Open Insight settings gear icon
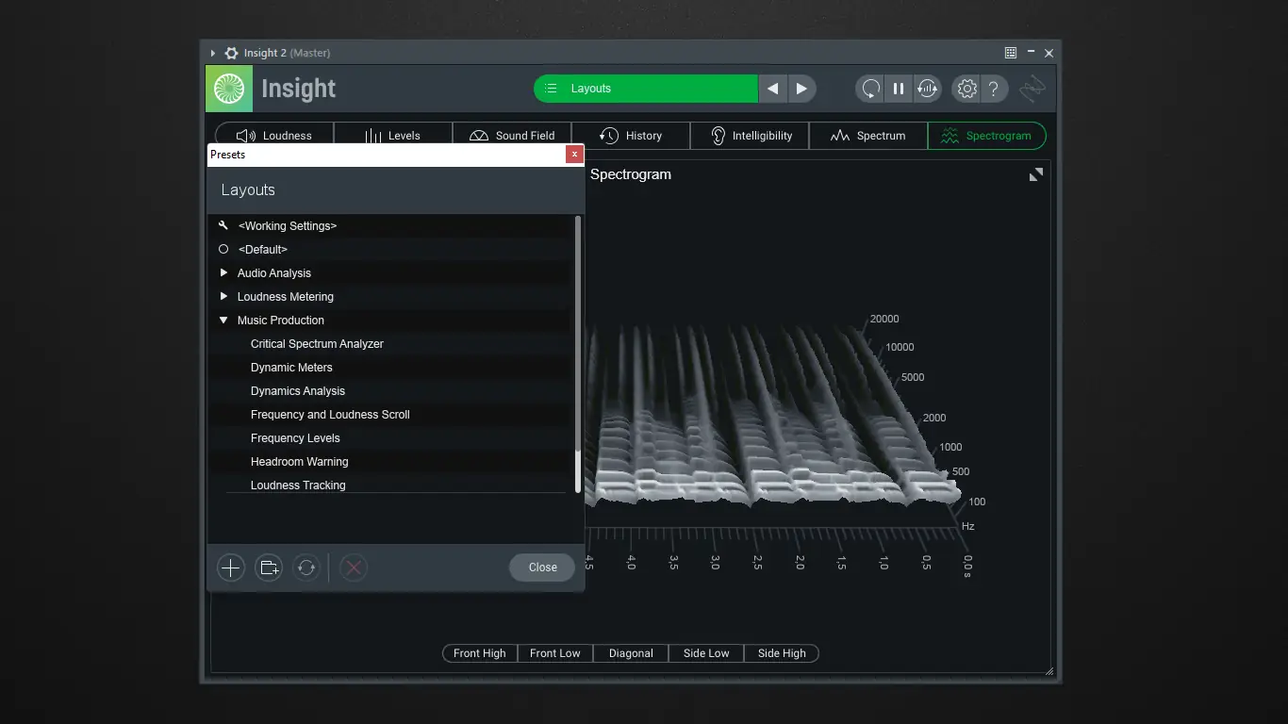The width and height of the screenshot is (1288, 724). point(966,89)
